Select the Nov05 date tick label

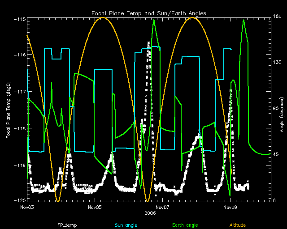coord(95,208)
